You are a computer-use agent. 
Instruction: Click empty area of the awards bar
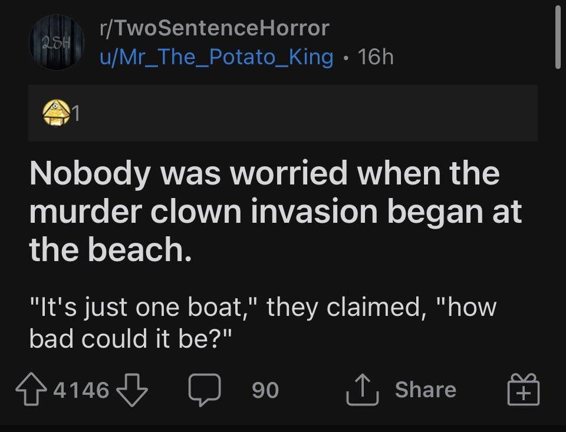(307, 113)
